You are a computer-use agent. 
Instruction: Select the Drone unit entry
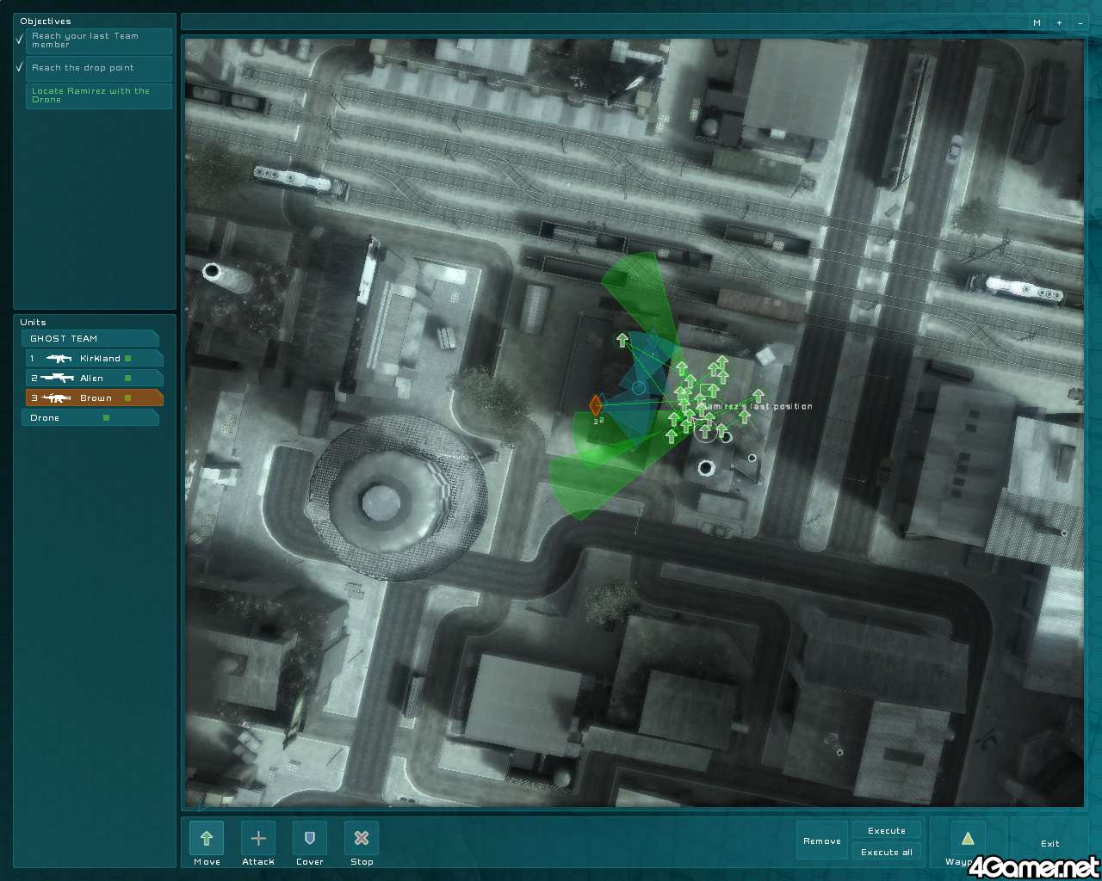point(90,418)
